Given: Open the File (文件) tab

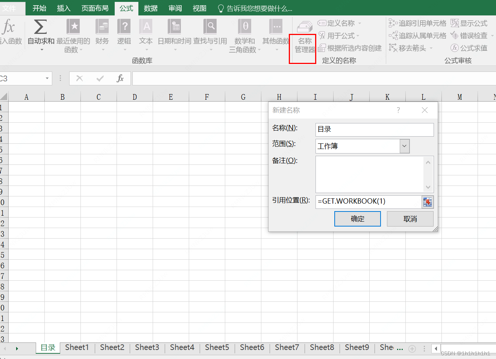Looking at the screenshot, I should [9, 8].
